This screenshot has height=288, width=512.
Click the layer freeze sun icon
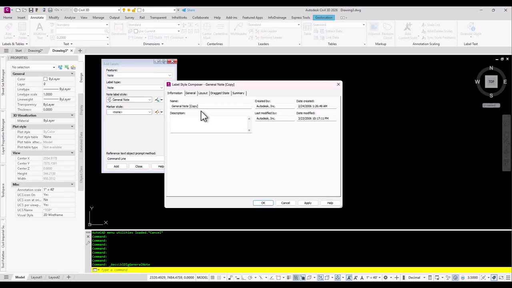coord(129,10)
